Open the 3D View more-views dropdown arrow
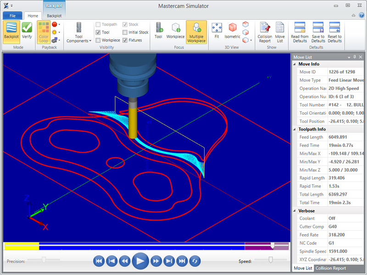Screen dimensions: 367x275 click(251, 40)
